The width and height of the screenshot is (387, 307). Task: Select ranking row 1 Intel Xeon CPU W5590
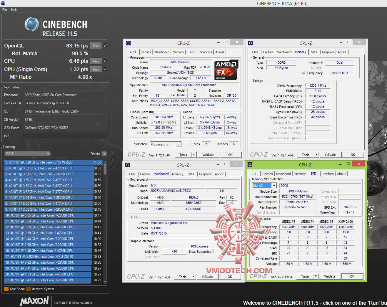click(x=53, y=162)
